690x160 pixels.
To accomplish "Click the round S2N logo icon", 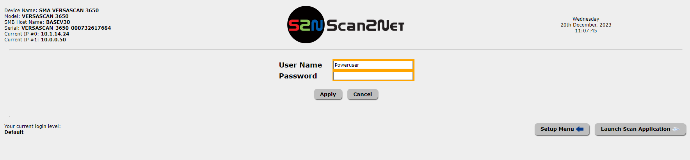I will pos(306,25).
